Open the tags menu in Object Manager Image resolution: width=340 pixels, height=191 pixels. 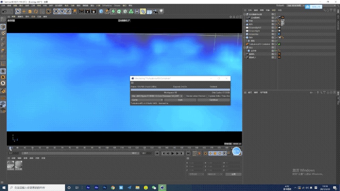point(274,10)
